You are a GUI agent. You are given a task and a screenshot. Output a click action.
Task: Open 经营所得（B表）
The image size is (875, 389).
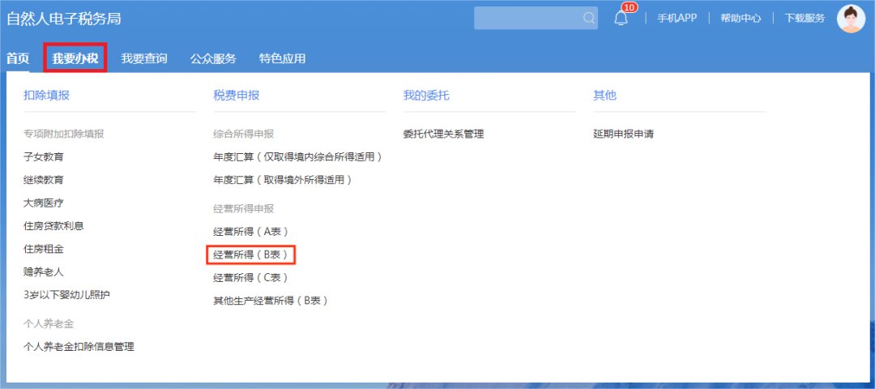pyautogui.click(x=250, y=254)
